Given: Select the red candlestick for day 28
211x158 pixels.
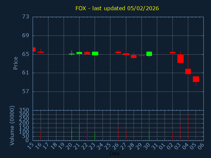Looking at the screenshot, I should click(134, 56).
